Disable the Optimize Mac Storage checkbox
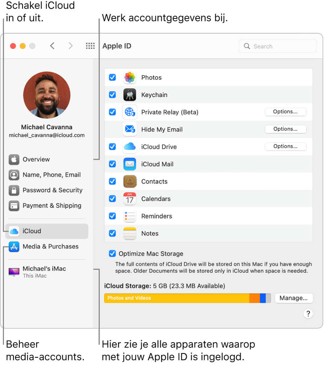This screenshot has width=324, height=365. tap(112, 253)
